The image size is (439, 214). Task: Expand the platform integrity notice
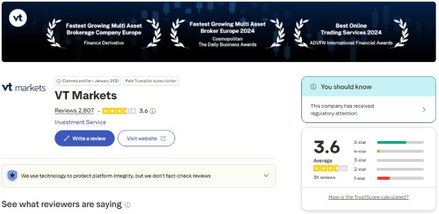(x=266, y=176)
